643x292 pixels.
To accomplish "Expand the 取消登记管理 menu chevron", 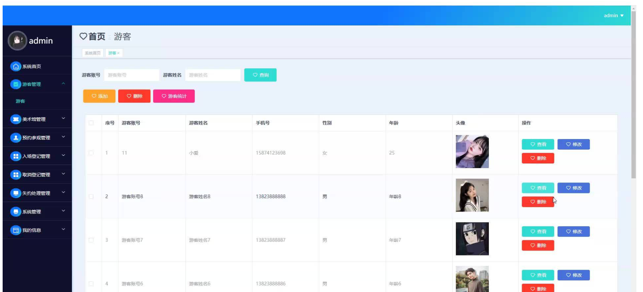I will [x=63, y=174].
